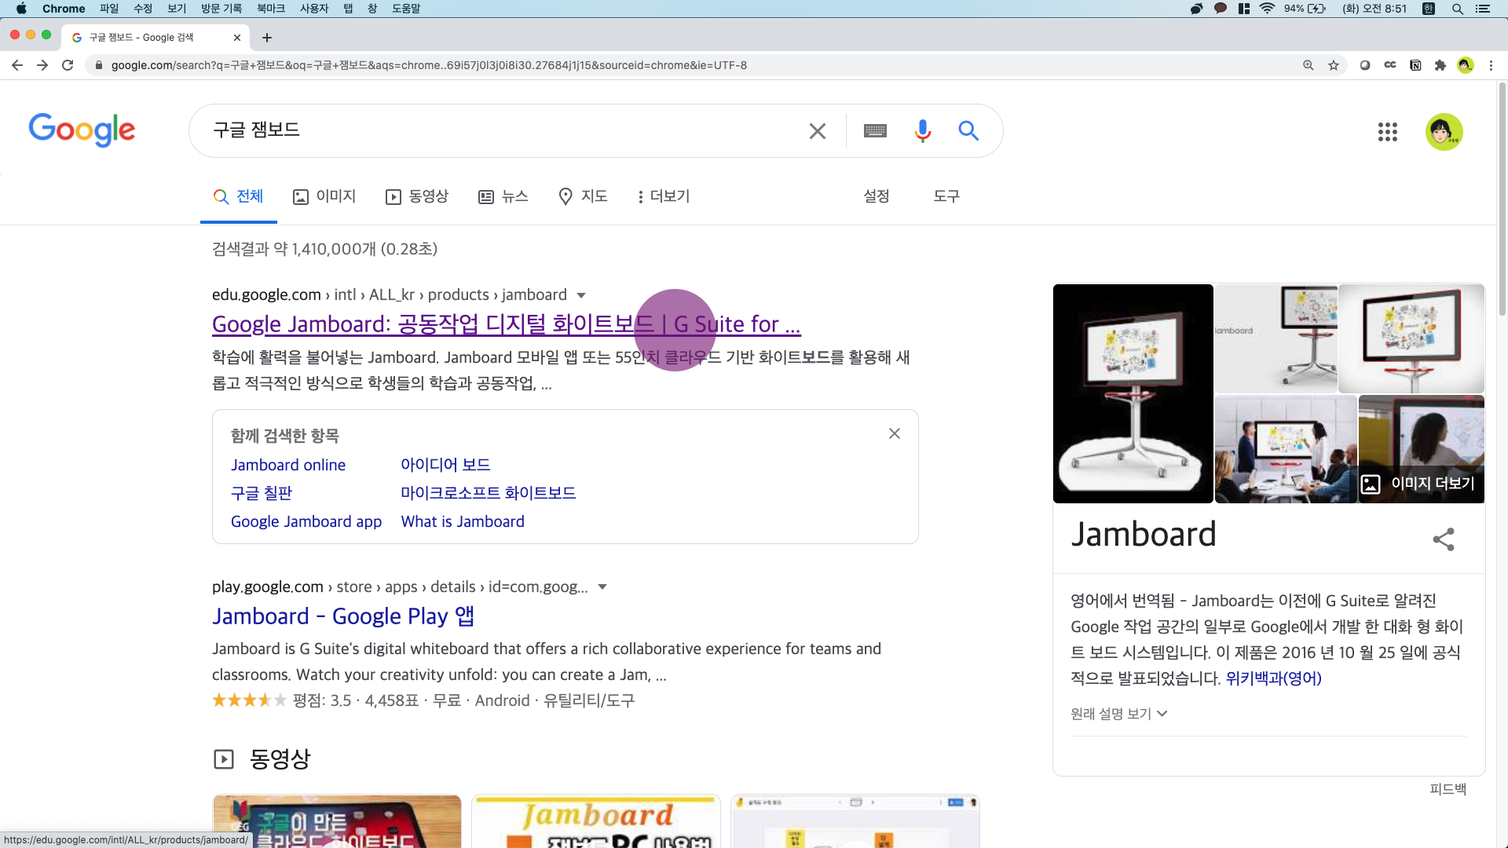The width and height of the screenshot is (1508, 848).
Task: Click the virtual keyboard input icon
Action: [875, 130]
